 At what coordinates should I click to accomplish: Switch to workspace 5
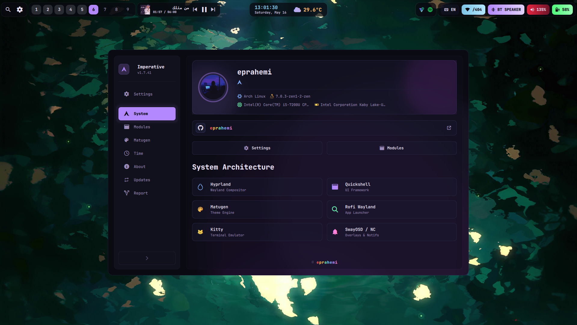point(82,10)
